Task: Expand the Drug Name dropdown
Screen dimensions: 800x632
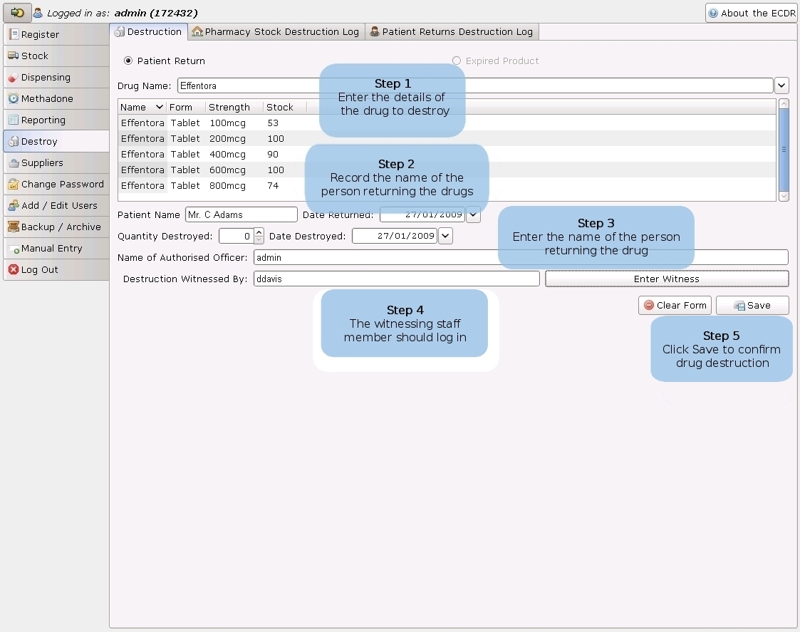Action: pos(781,86)
